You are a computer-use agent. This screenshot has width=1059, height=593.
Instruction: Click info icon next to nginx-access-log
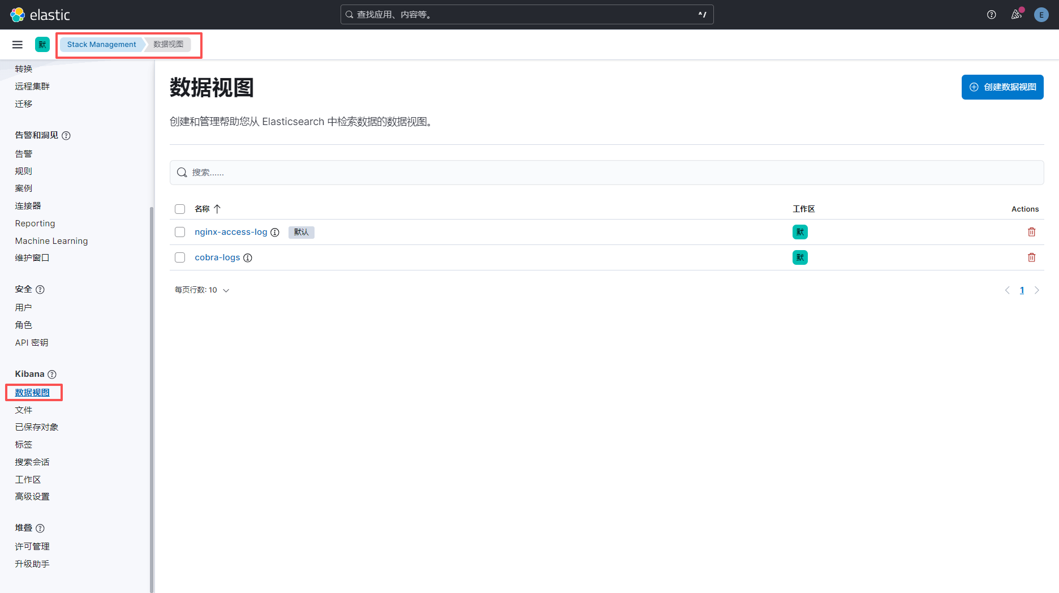coord(275,232)
